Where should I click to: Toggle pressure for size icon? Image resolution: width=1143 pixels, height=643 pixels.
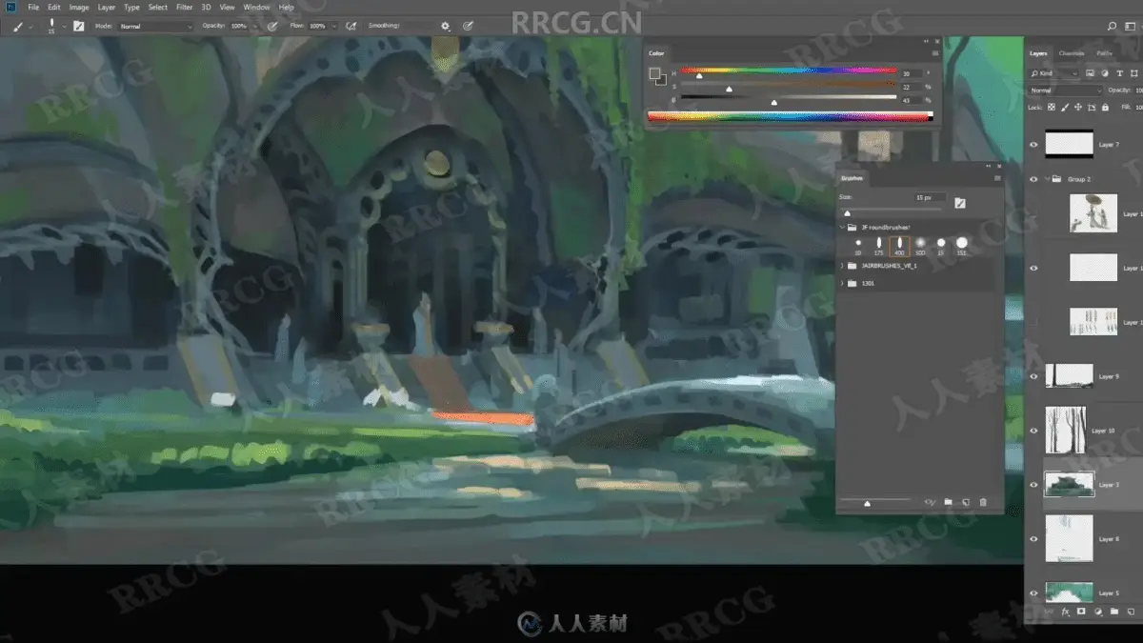[x=468, y=26]
